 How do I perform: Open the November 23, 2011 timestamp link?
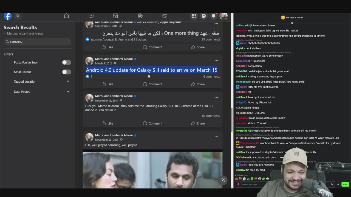pos(106,140)
